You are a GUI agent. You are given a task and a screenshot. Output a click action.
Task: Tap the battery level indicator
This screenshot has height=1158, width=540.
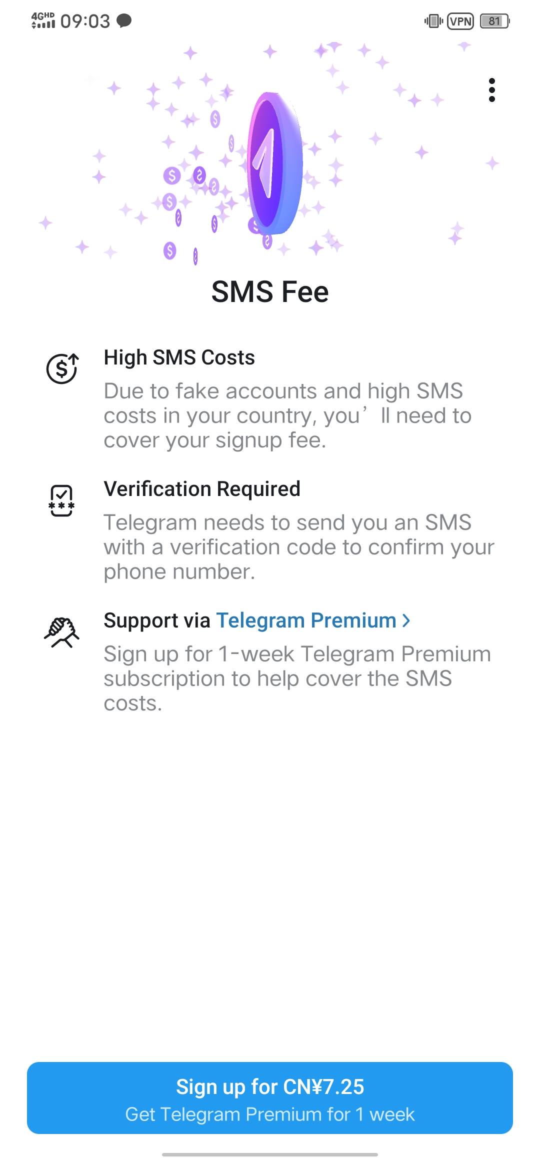[494, 21]
